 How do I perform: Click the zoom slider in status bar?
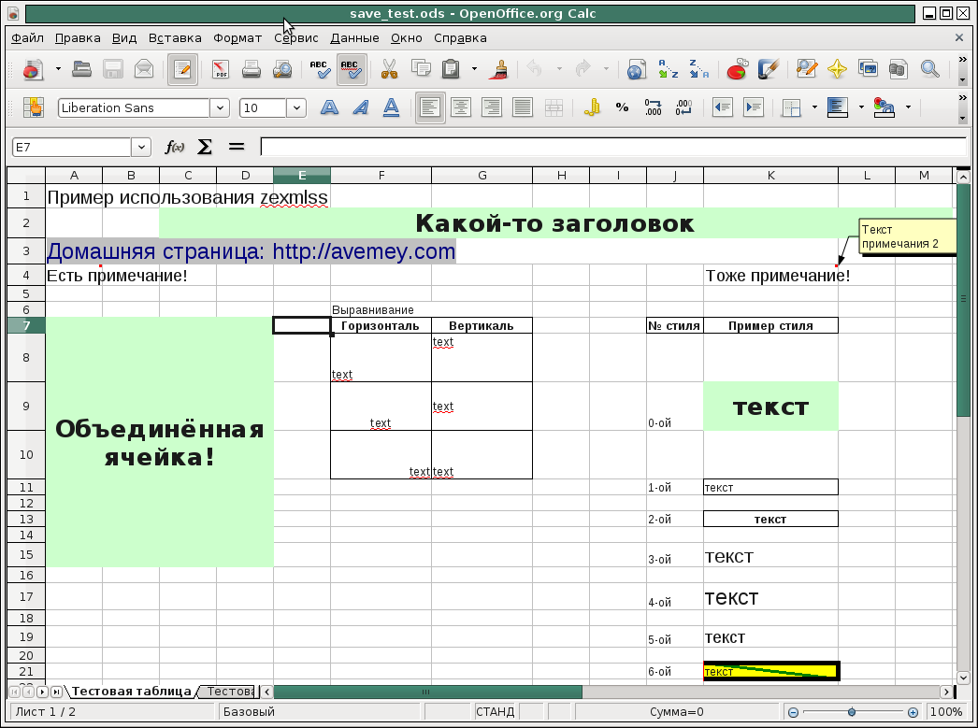[x=851, y=712]
